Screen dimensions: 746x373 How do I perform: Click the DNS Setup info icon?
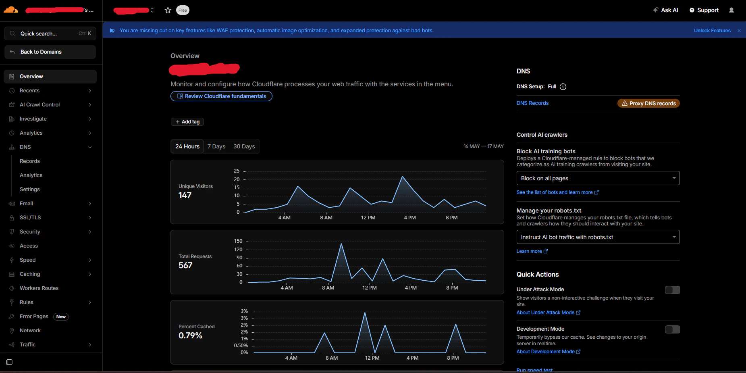[563, 87]
